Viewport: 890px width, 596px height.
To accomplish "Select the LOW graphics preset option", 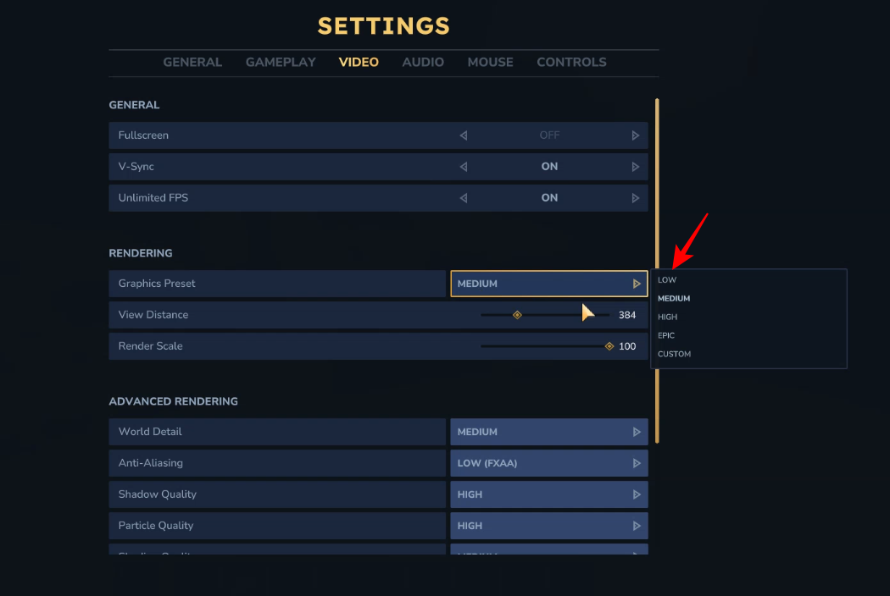I will [x=668, y=280].
